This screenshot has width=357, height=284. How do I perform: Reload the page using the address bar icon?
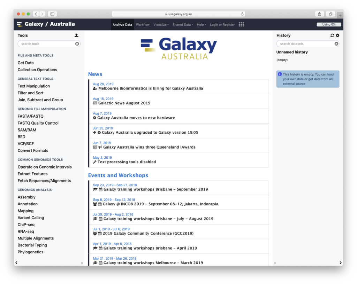coord(242,14)
